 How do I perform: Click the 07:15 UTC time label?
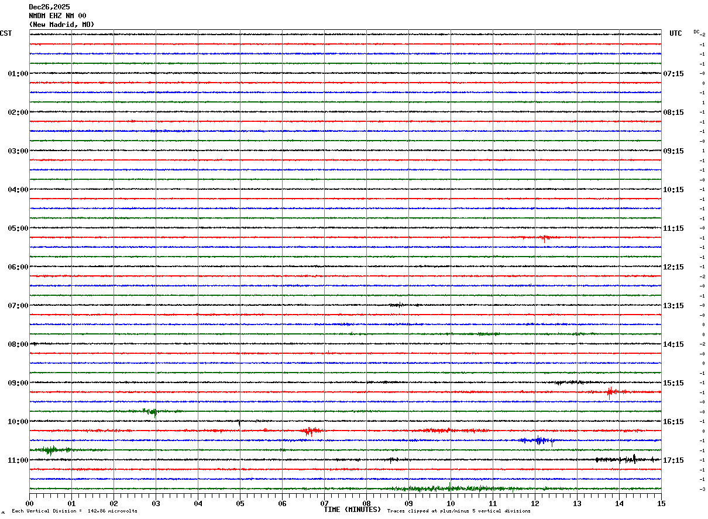point(673,74)
